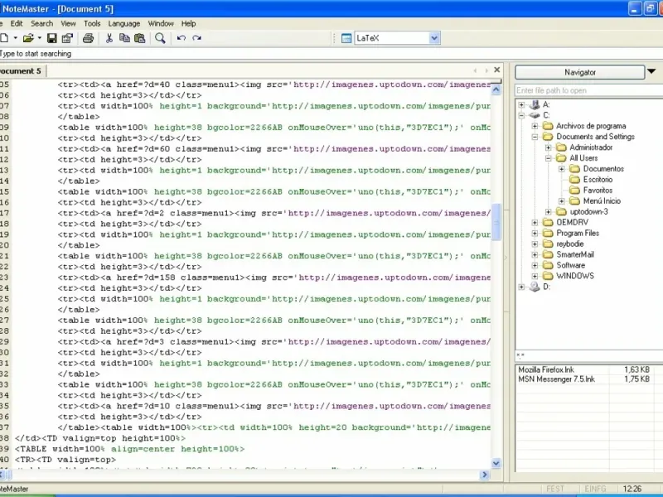Open the Tools menu
Screen dimensions: 663x497
(92, 23)
